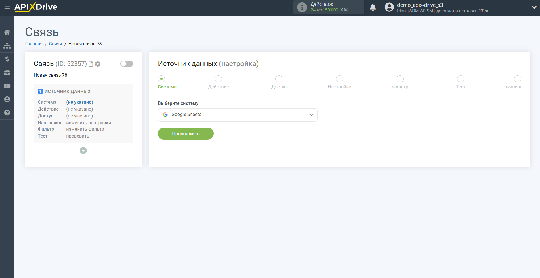Screen dimensions: 540x278
Task: Open the connections sitemap icon in the sidebar
Action: point(7,45)
